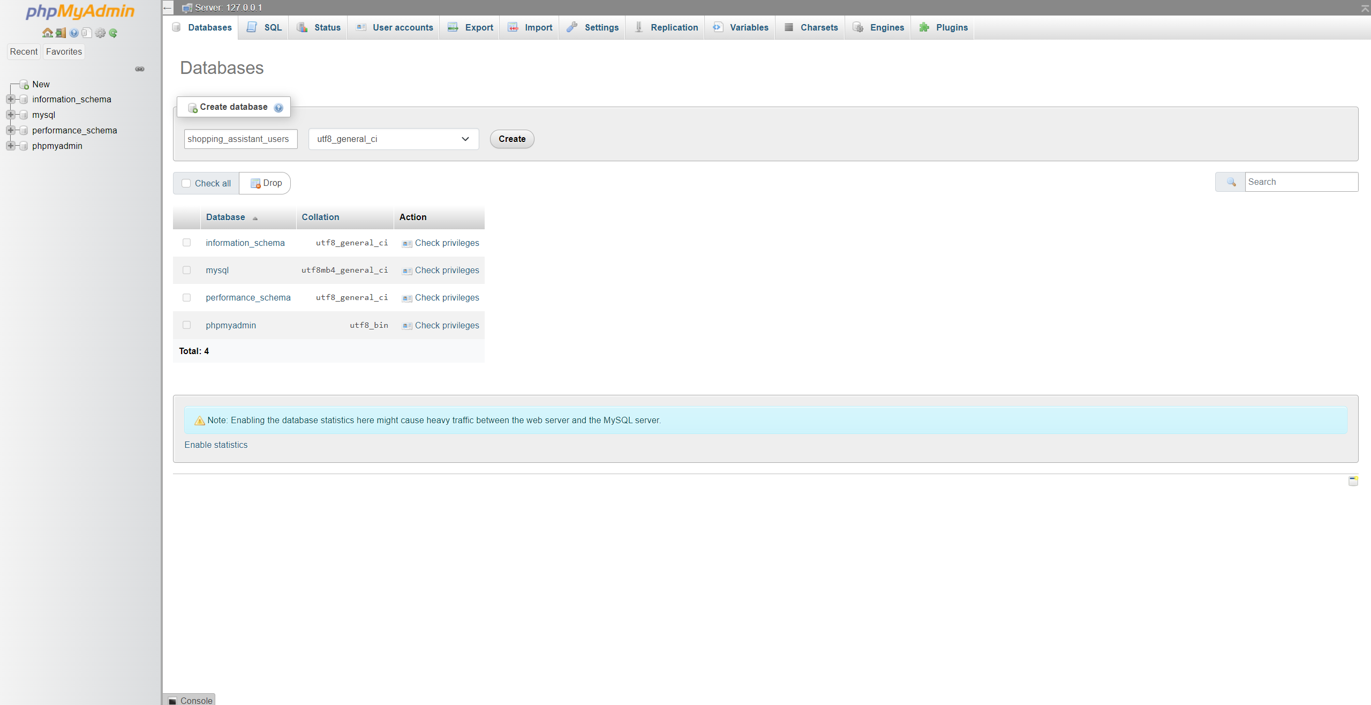
Task: Open navigation panel settings gear icon
Action: click(x=100, y=33)
